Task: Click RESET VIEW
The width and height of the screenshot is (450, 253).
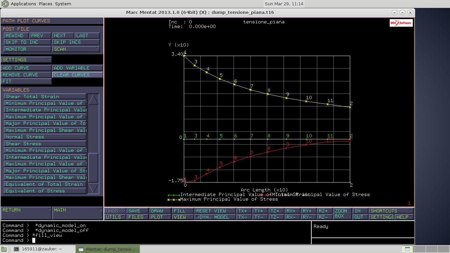Action: click(x=215, y=211)
